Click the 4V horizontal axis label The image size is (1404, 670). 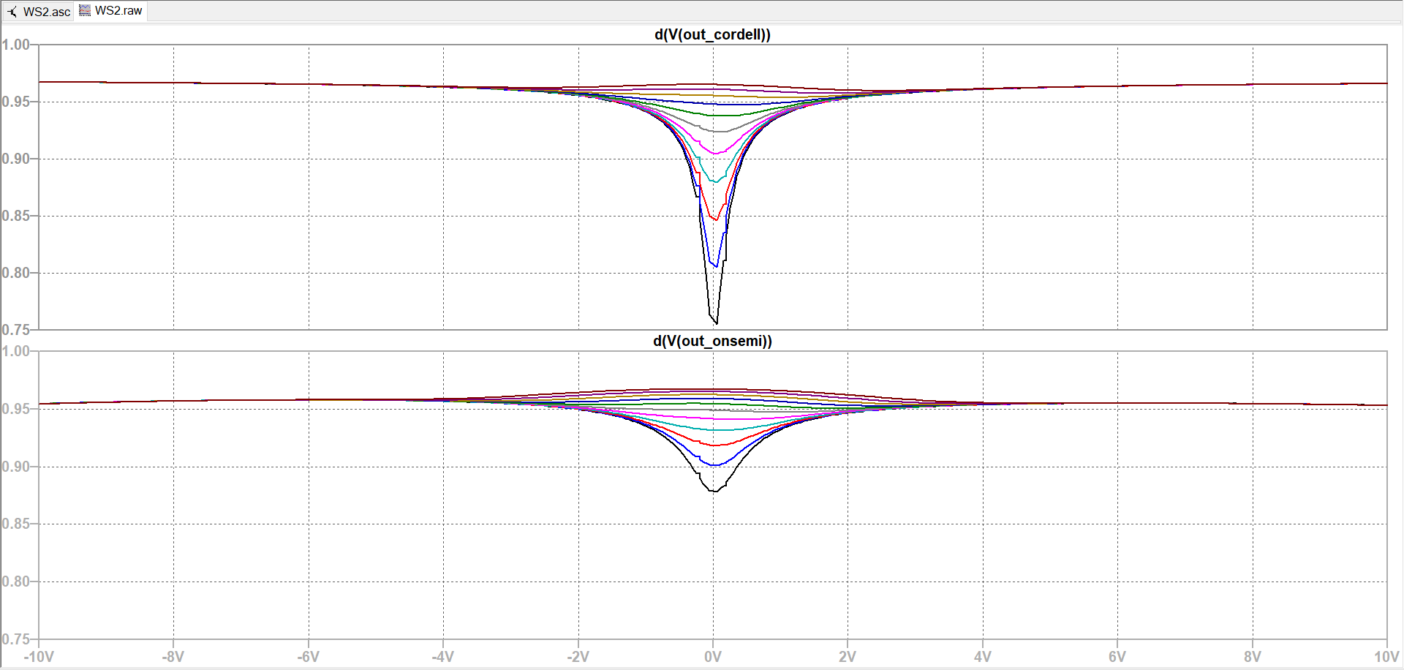point(983,657)
